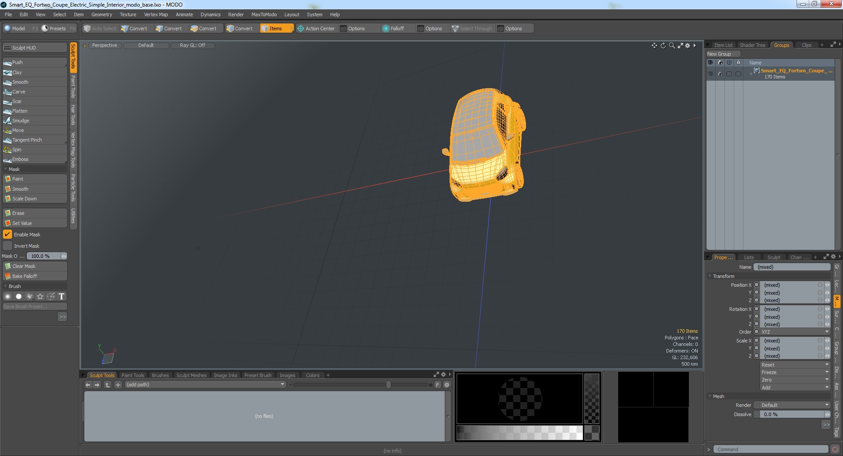
Task: Toggle Auto Select mode
Action: click(x=101, y=28)
